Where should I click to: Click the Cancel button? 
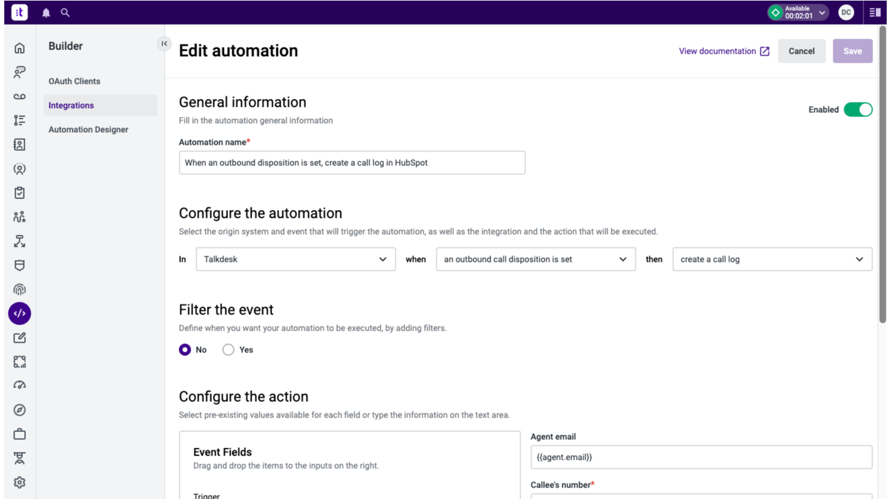(801, 51)
